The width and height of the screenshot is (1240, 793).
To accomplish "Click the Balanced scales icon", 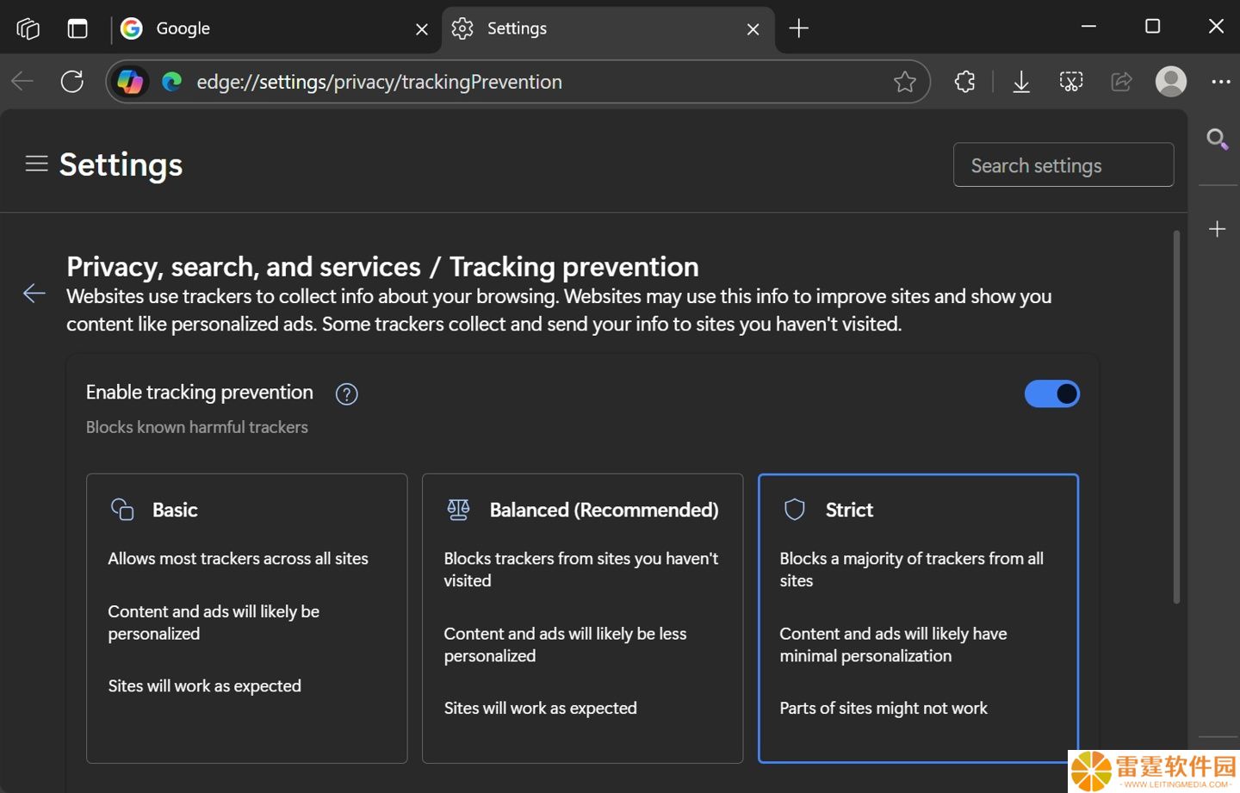I will (458, 510).
